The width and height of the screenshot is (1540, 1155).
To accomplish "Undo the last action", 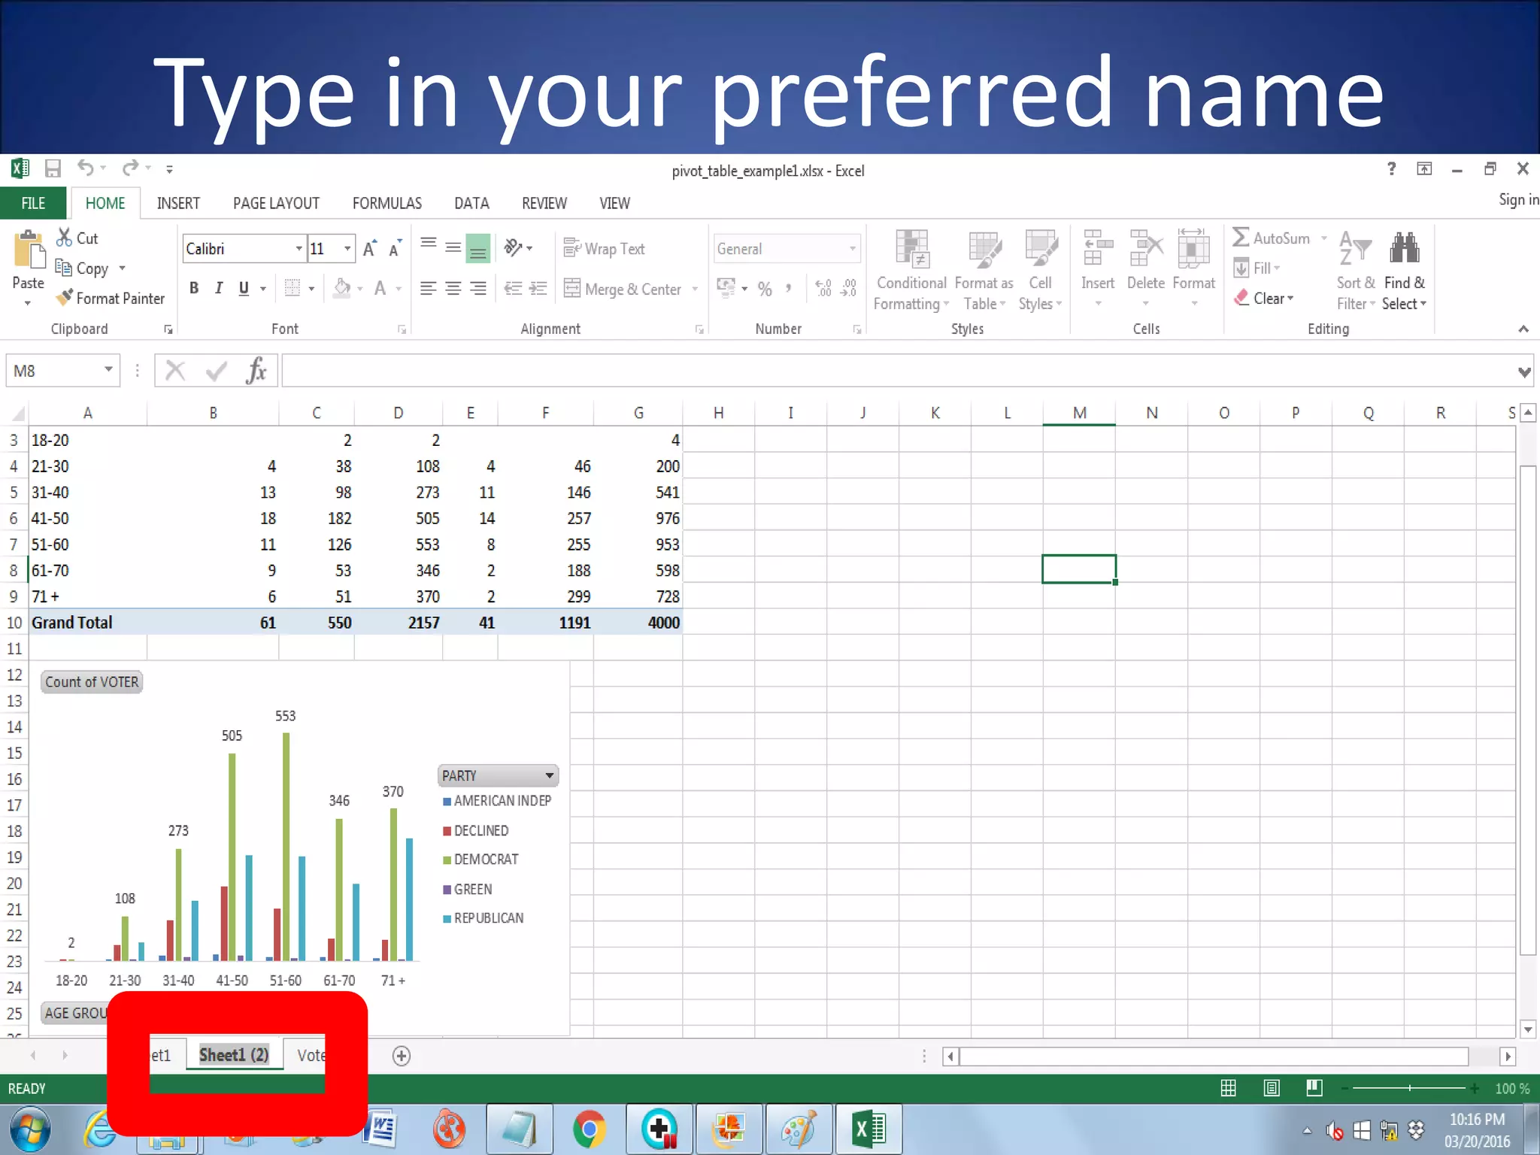I will coord(86,168).
